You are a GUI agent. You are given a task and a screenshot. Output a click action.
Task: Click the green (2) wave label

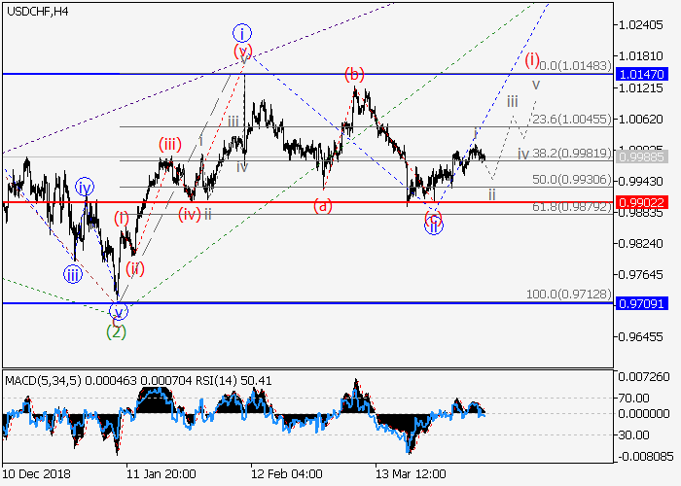point(116,330)
